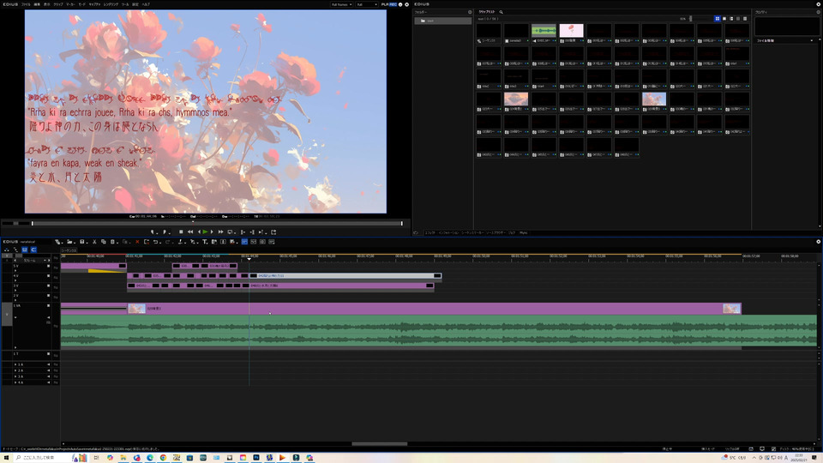Viewport: 823px width, 463px height.
Task: Click the preview scrub bar under the player
Action: tap(217, 223)
